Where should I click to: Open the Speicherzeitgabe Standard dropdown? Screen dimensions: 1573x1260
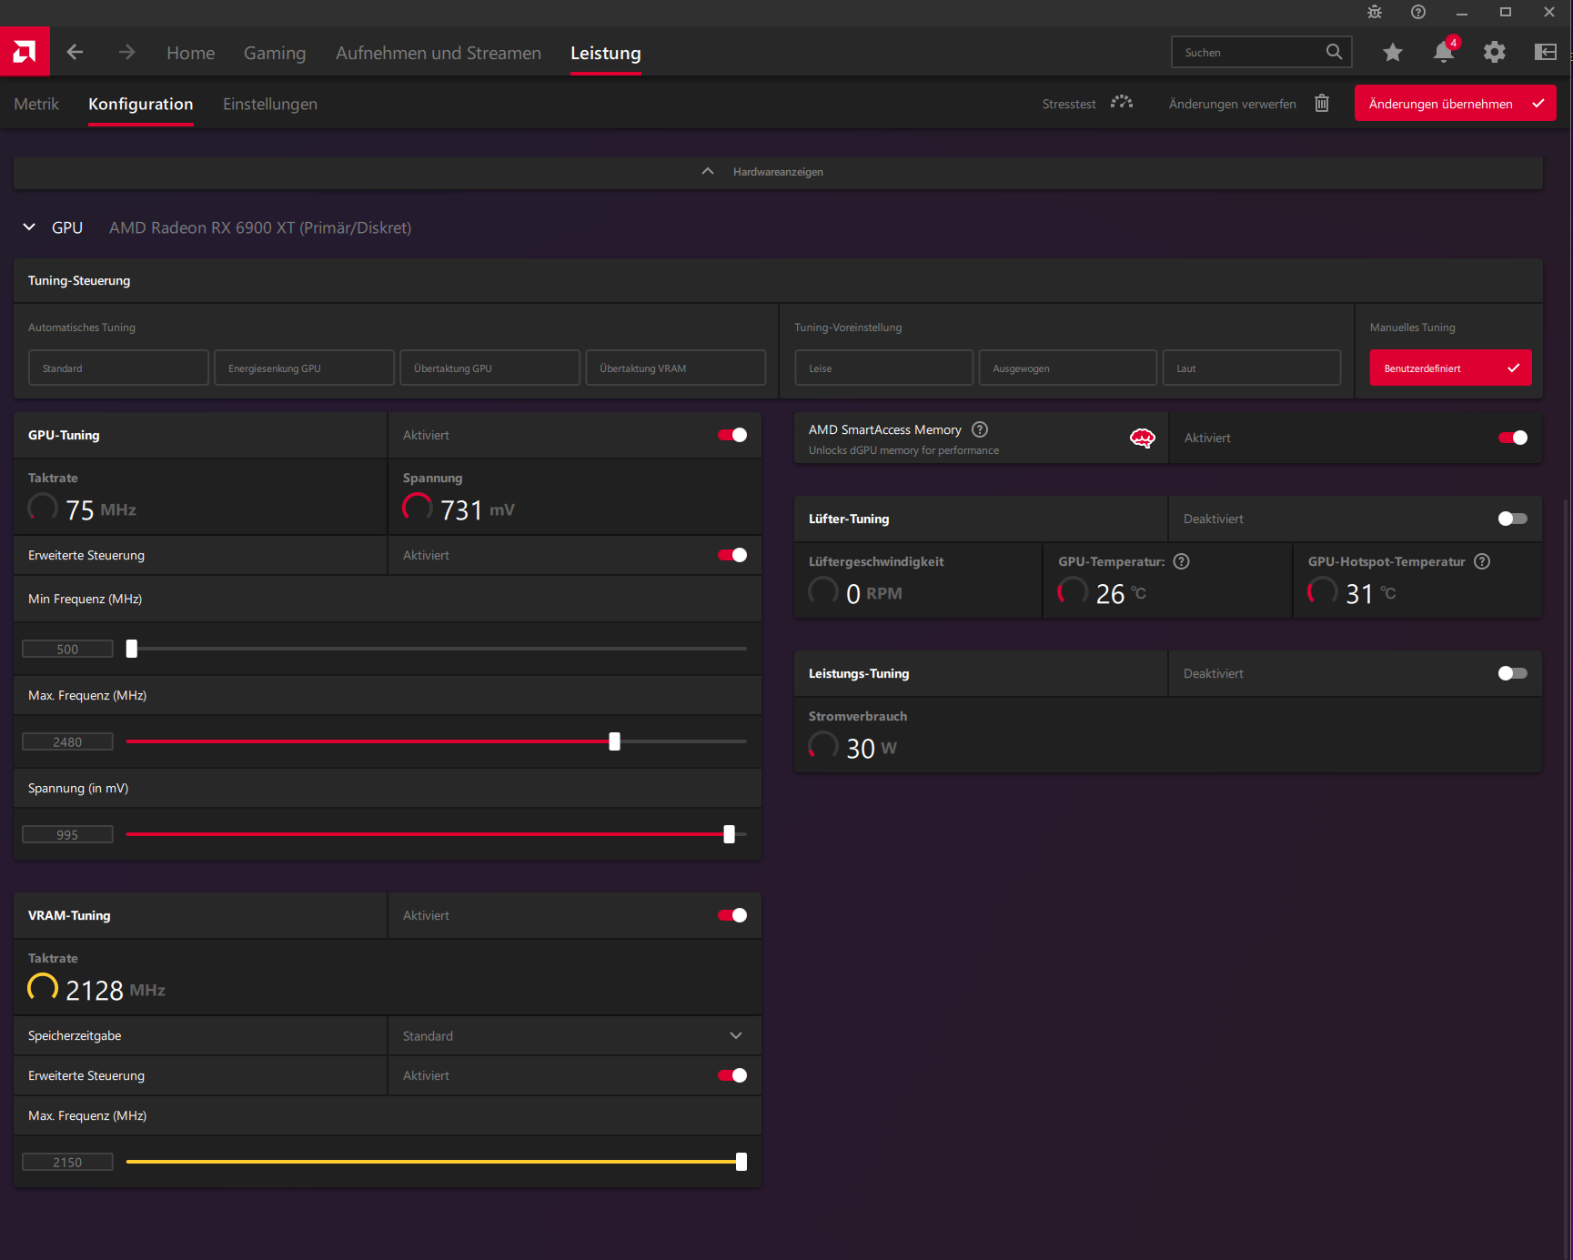point(574,1035)
